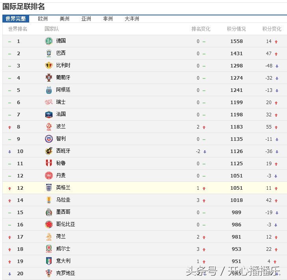Click the Colombia team crest icon
Image resolution: width=287 pixels, height=280 pixels.
[x=49, y=224]
